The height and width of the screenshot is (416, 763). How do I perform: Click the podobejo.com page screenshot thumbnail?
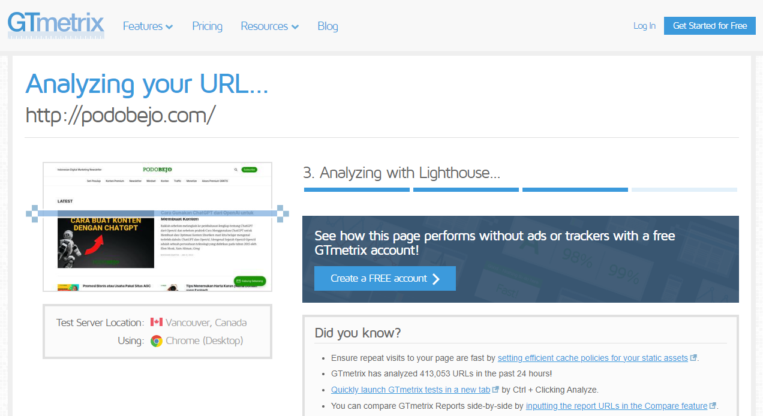(157, 227)
